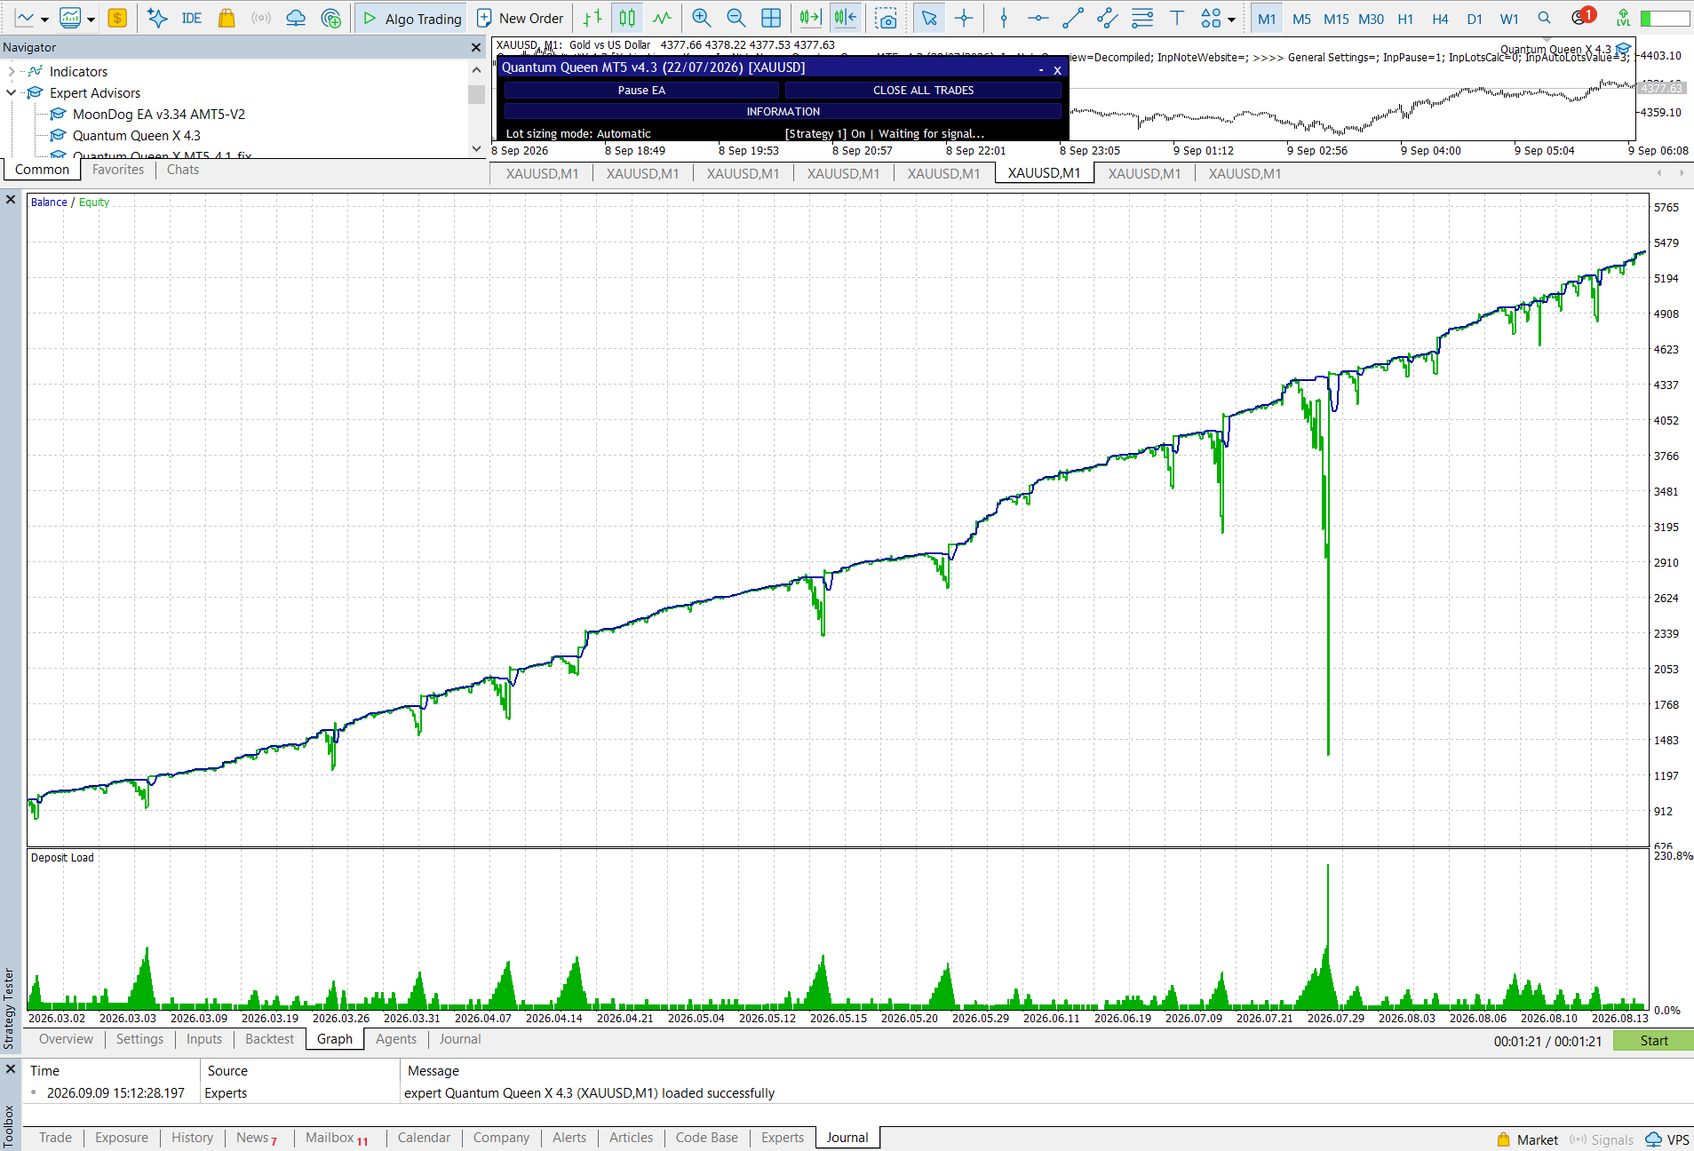Switch chart to candlestick type

tap(627, 18)
